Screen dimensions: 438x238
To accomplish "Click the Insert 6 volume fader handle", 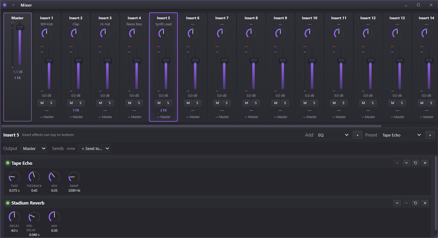I will [195, 60].
